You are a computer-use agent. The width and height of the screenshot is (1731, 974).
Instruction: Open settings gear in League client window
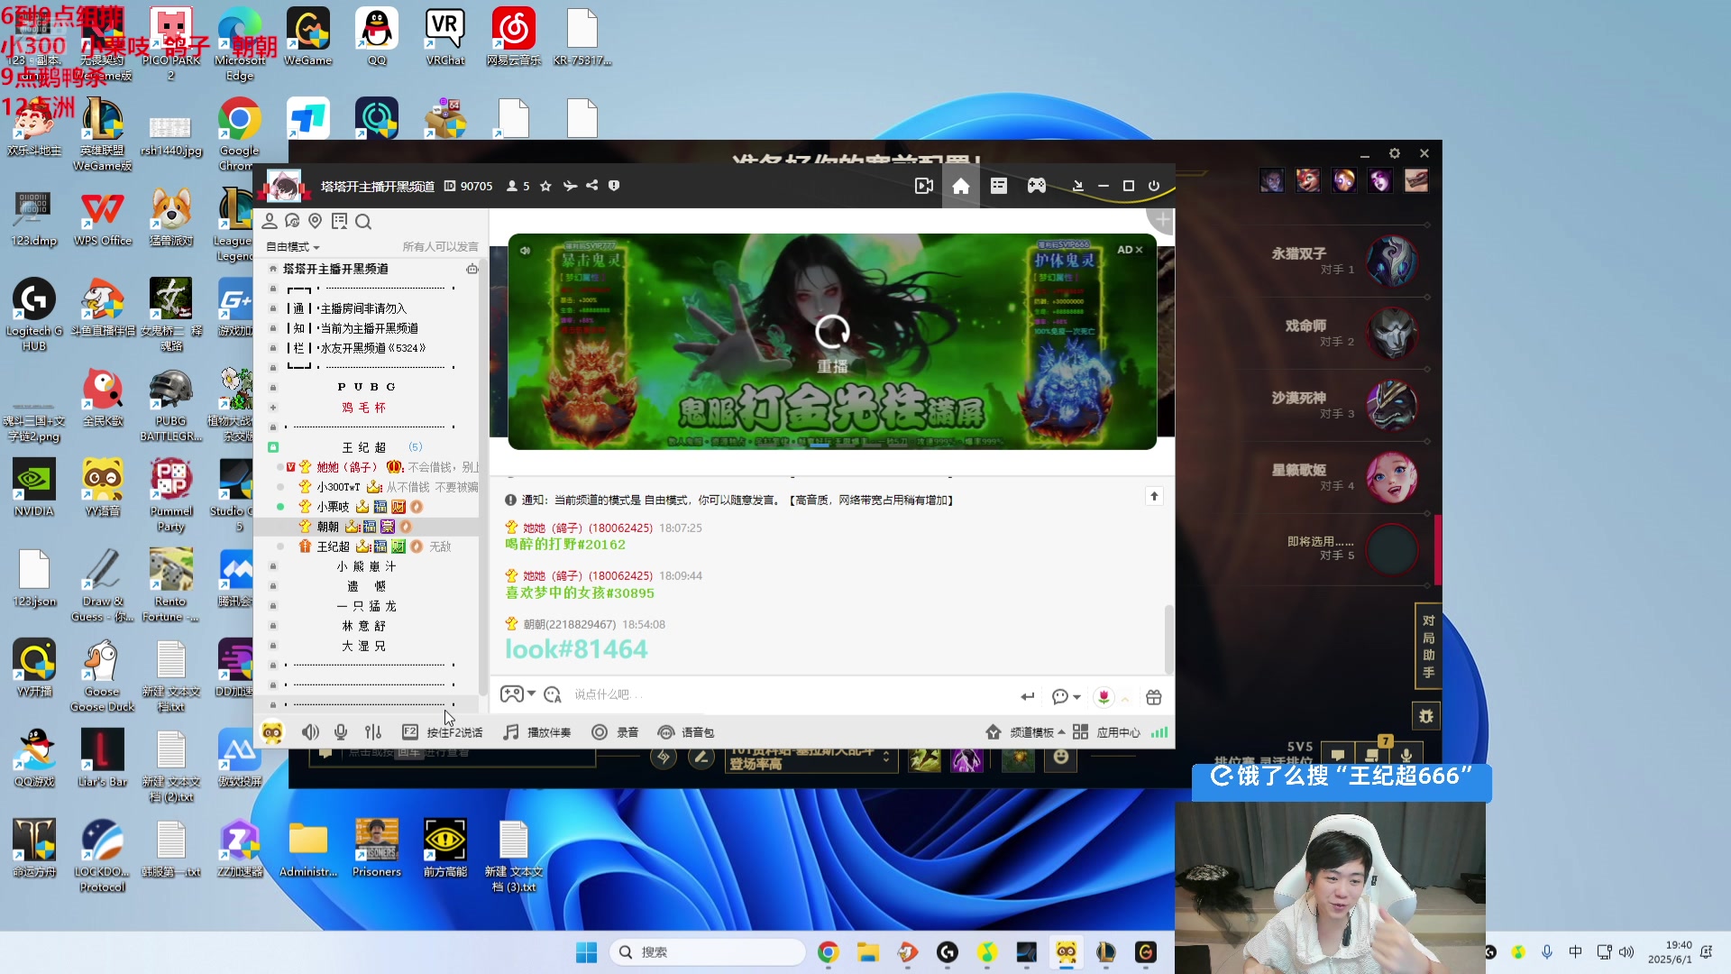pos(1395,153)
